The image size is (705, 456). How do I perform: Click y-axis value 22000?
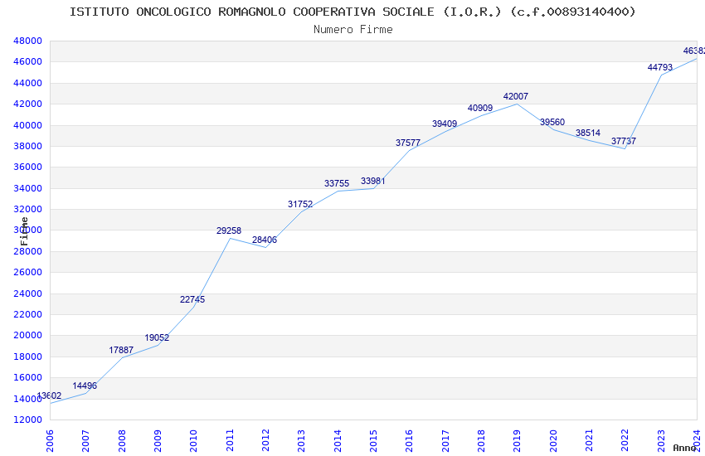pyautogui.click(x=28, y=314)
